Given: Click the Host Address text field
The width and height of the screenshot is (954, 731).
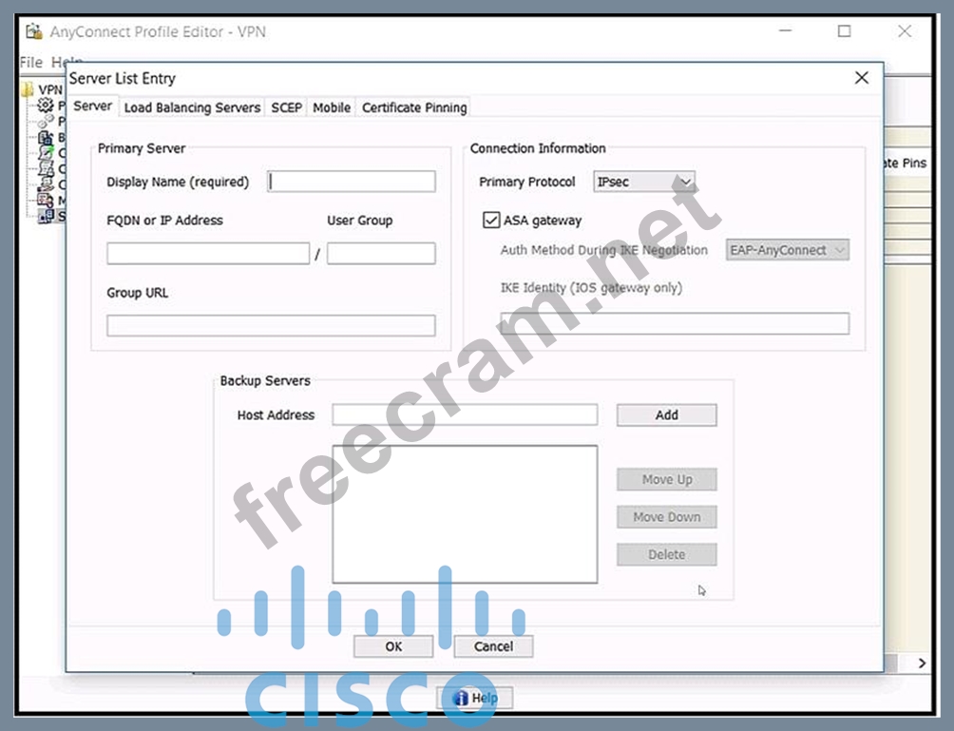Looking at the screenshot, I should [x=465, y=414].
